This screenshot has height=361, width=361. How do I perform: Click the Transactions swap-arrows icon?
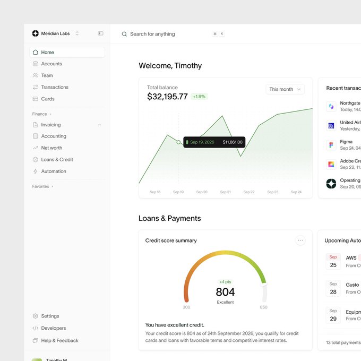click(x=35, y=87)
